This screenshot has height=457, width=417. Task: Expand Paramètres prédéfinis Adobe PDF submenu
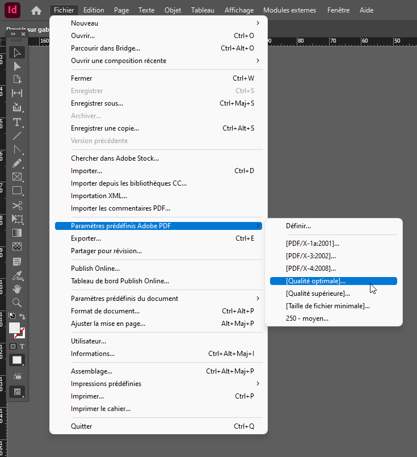258,225
